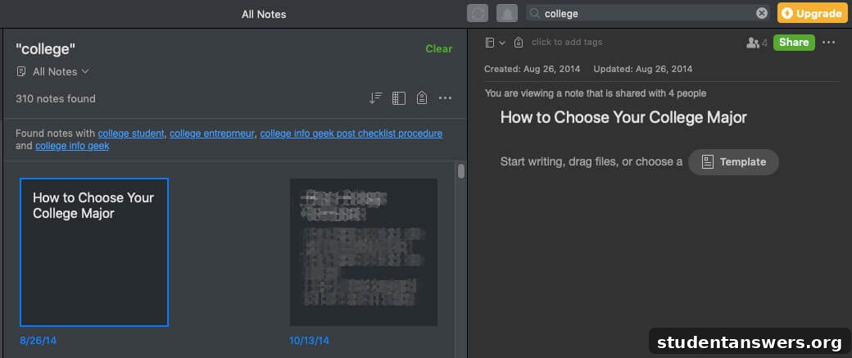Image resolution: width=852 pixels, height=358 pixels.
Task: Click the 8/26/14 date under first note
Action: [x=38, y=341]
